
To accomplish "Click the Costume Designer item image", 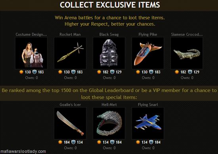I will coord(31,53).
